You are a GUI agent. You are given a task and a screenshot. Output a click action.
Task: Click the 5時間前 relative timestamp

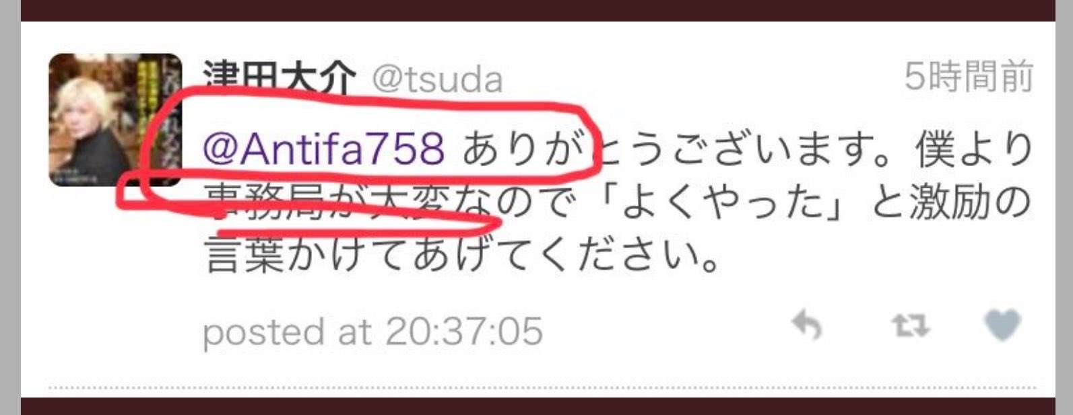[x=969, y=76]
